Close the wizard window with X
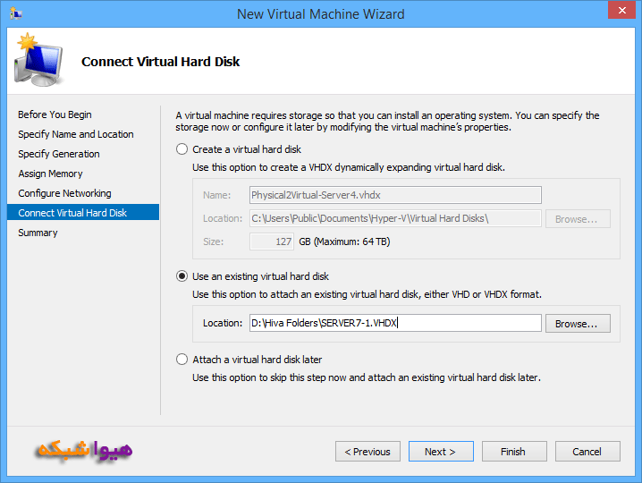Screen dimensions: 642x483 [621, 10]
